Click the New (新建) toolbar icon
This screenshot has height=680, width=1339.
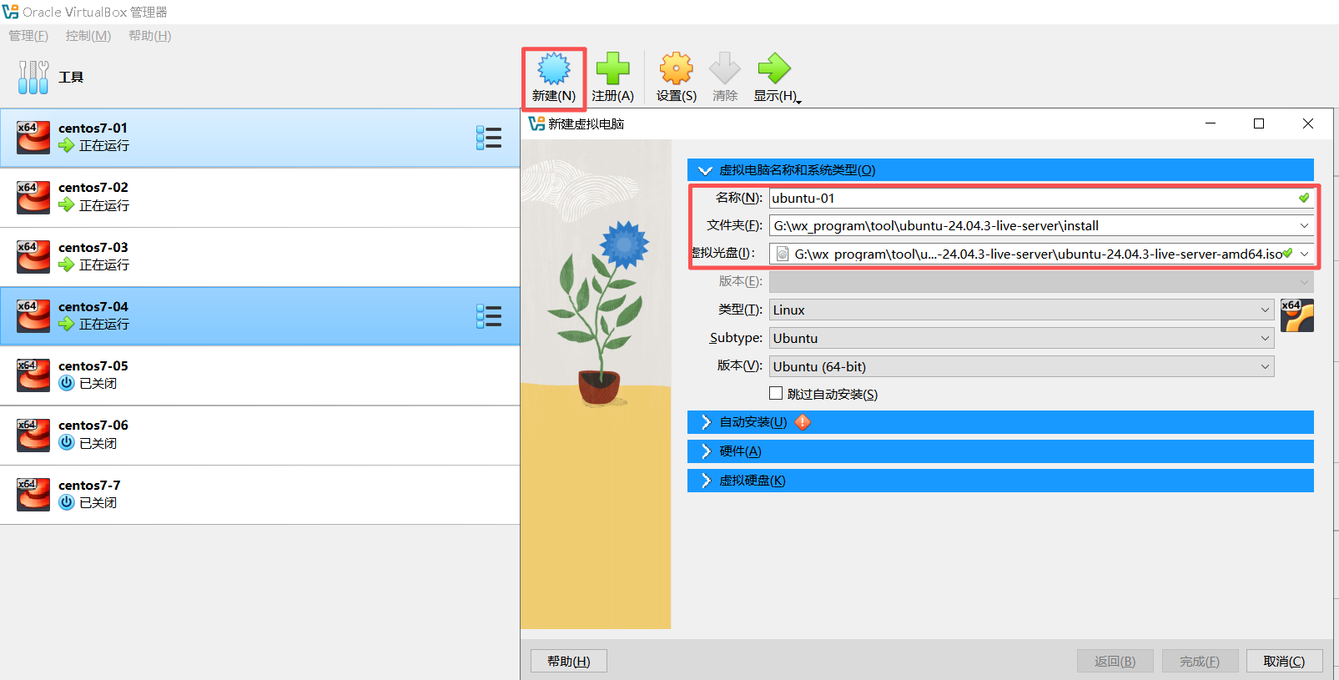point(554,68)
